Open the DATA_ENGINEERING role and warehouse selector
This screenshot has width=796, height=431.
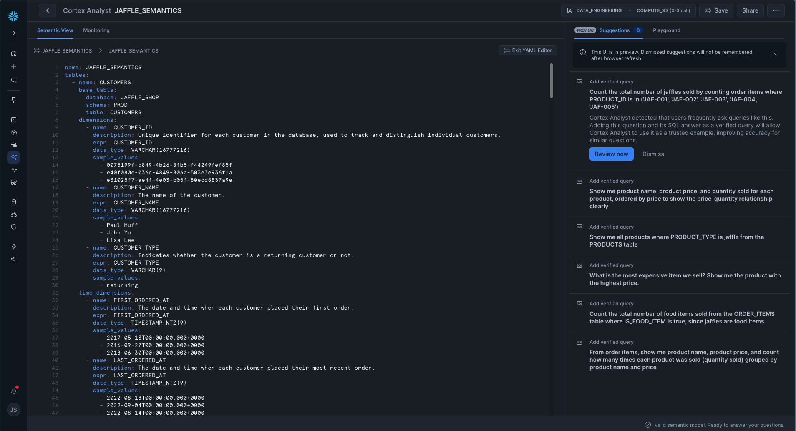628,10
